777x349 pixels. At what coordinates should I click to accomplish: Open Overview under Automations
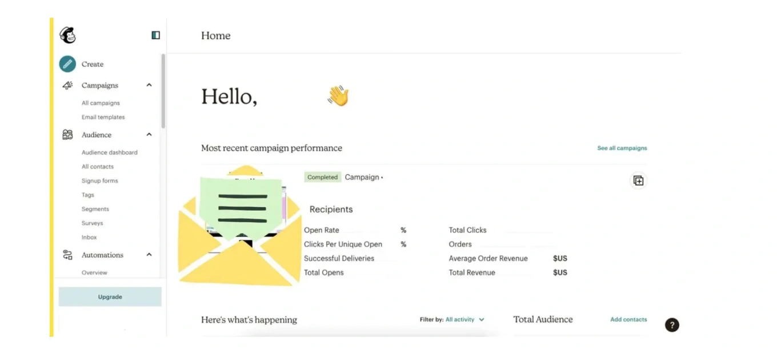pyautogui.click(x=94, y=272)
